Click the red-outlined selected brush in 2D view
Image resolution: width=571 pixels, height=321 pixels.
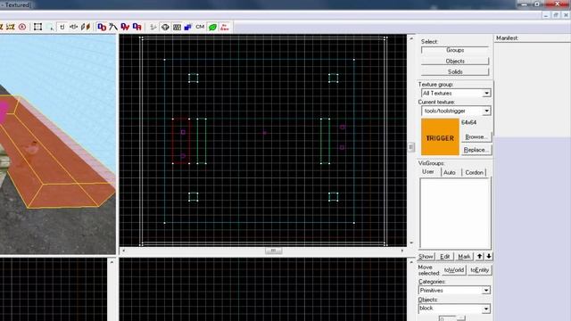tap(181, 141)
